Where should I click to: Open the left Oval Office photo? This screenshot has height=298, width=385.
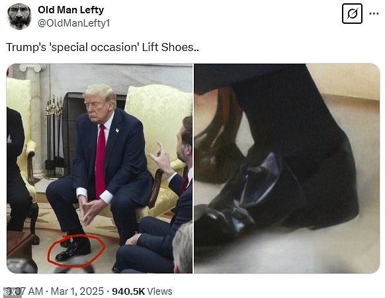pyautogui.click(x=99, y=168)
